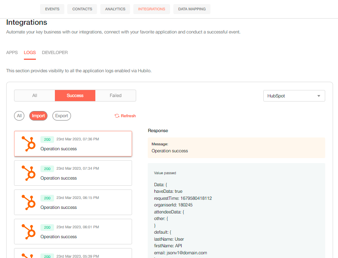Click the Response message 'Operation success' text

170,151
